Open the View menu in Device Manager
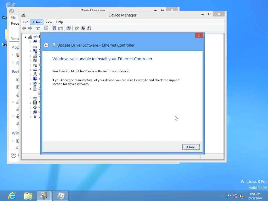This screenshot has height=201, width=268. (49, 22)
